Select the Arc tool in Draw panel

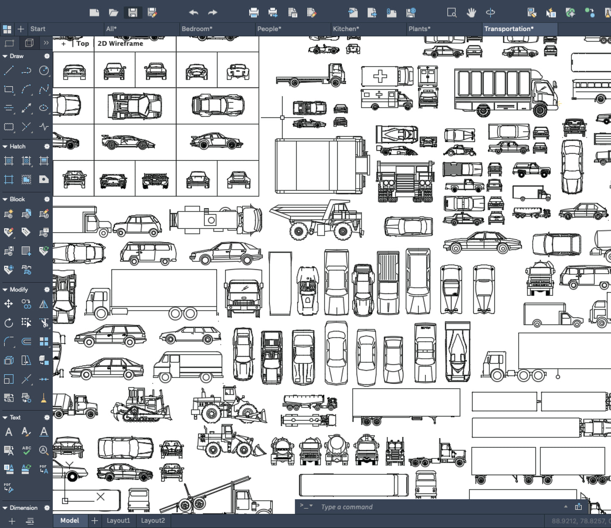pos(26,89)
